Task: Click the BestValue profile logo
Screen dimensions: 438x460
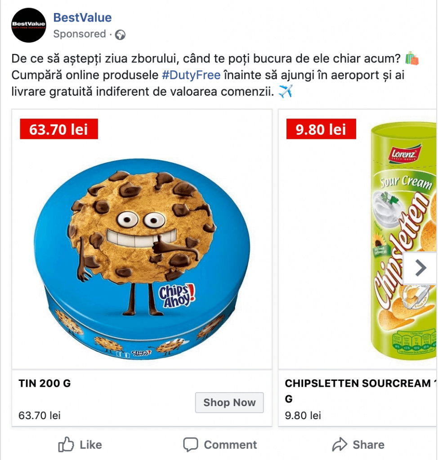Action: click(29, 25)
